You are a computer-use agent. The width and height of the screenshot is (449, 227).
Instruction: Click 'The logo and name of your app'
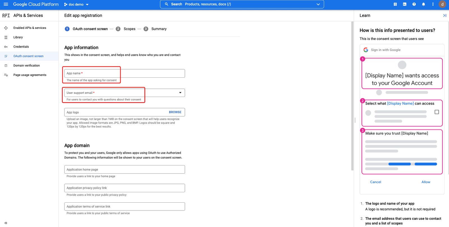tap(390, 203)
